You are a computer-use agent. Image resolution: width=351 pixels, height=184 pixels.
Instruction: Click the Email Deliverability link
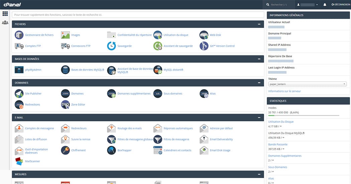coord(221,139)
